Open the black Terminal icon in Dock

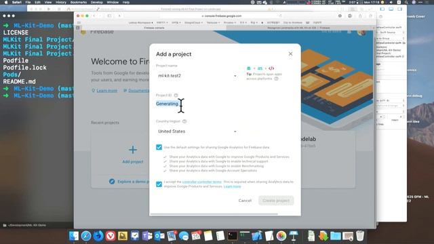coord(233,236)
